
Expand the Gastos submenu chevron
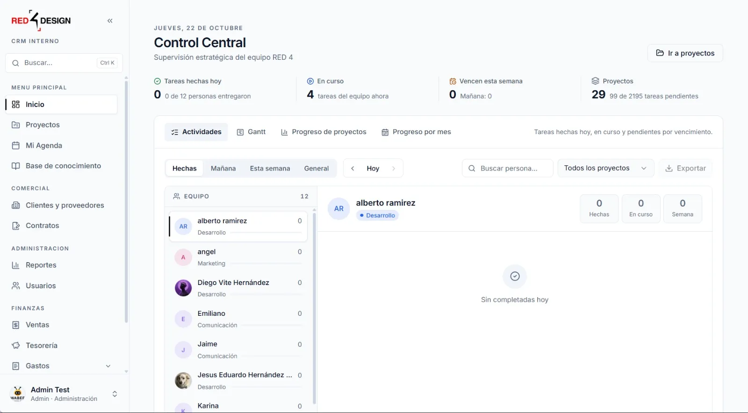[108, 366]
